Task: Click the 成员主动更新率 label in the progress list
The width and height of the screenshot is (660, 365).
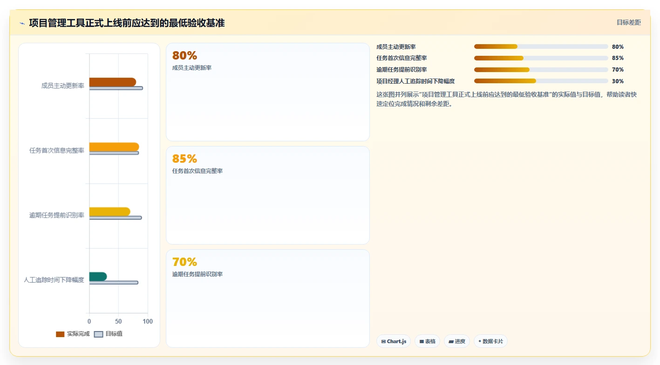Action: 396,46
